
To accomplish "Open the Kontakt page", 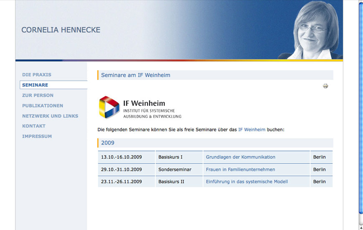I will click(x=34, y=126).
